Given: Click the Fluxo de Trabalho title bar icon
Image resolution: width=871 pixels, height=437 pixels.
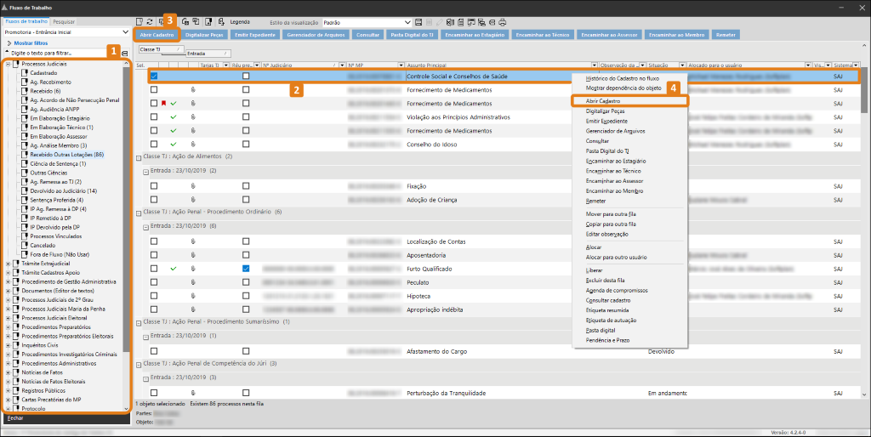Looking at the screenshot, I should pos(5,8).
